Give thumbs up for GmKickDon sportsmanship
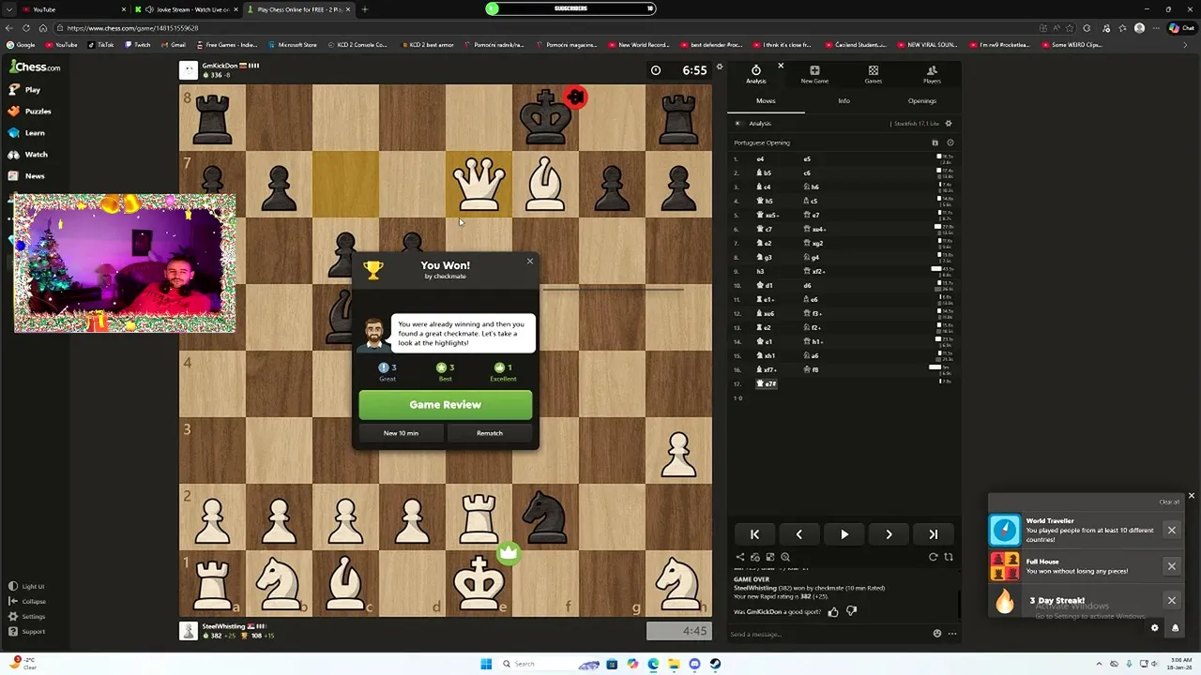 pos(833,611)
